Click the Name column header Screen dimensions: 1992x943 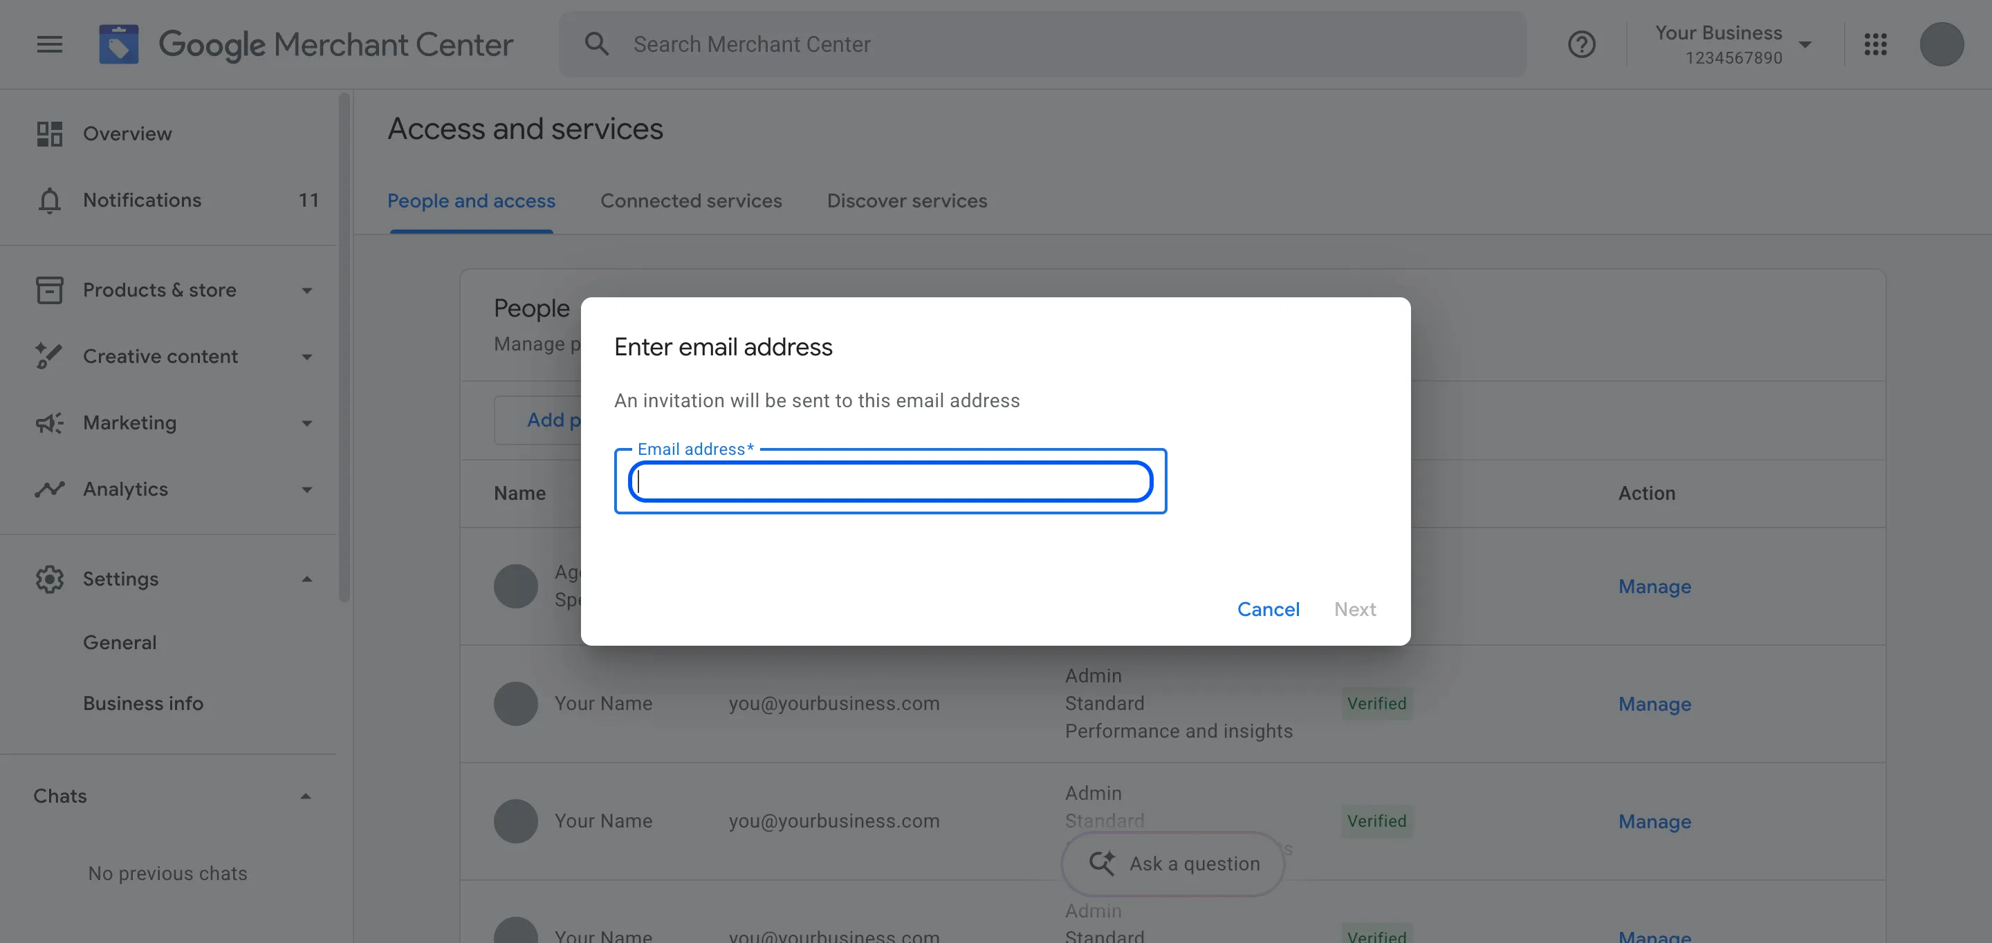[x=519, y=493]
